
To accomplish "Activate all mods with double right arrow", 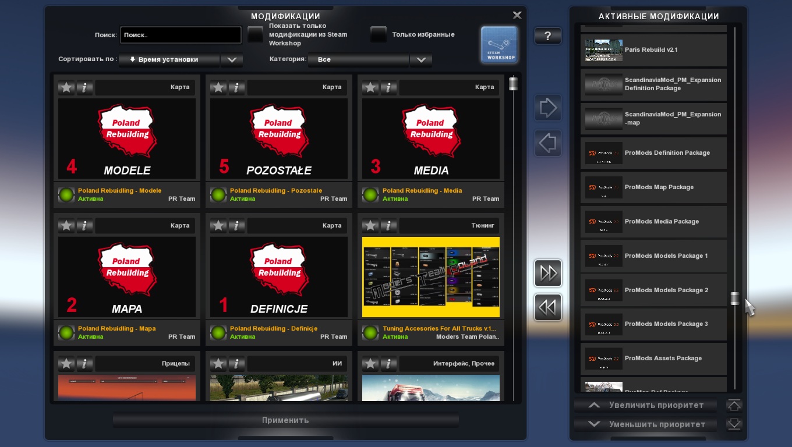I will pyautogui.click(x=548, y=273).
